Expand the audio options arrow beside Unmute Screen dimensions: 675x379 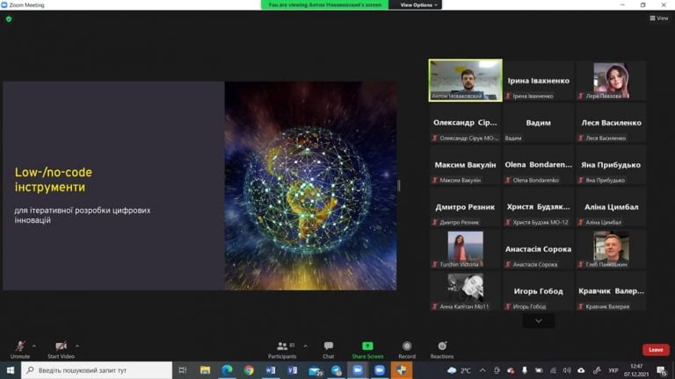(34, 345)
